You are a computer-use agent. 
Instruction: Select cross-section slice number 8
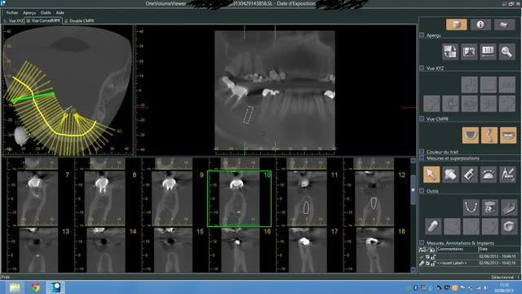(x=104, y=198)
